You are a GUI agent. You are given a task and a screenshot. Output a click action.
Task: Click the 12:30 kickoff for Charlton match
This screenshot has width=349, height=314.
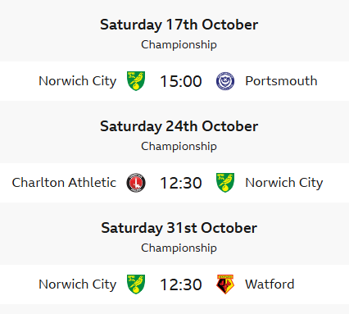tap(181, 183)
